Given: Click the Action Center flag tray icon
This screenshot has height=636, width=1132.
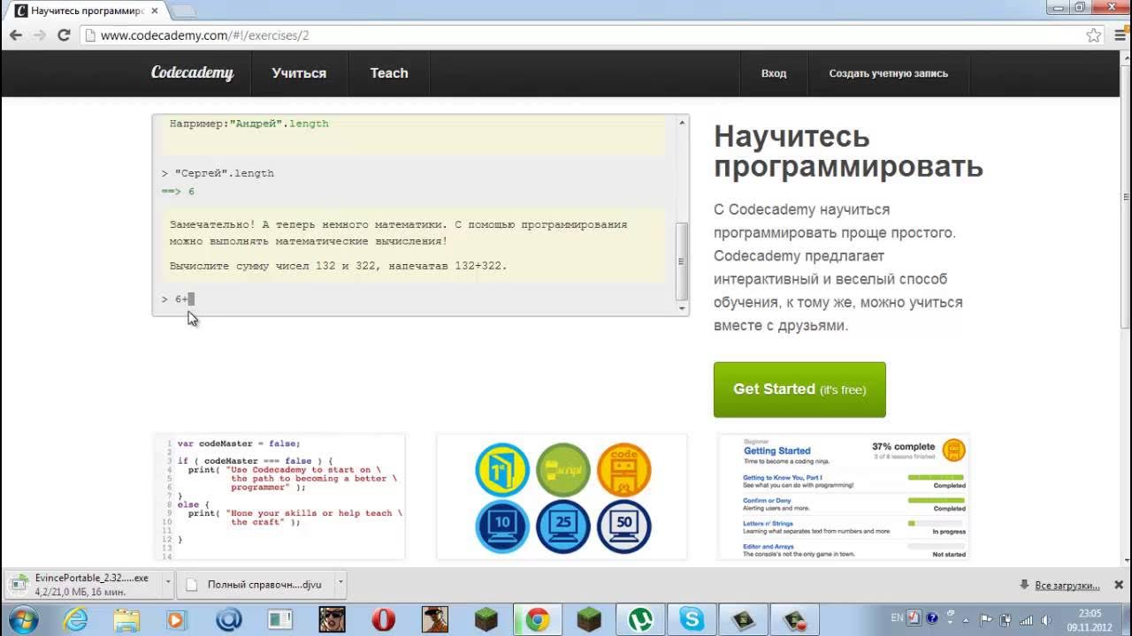Looking at the screenshot, I should [986, 619].
